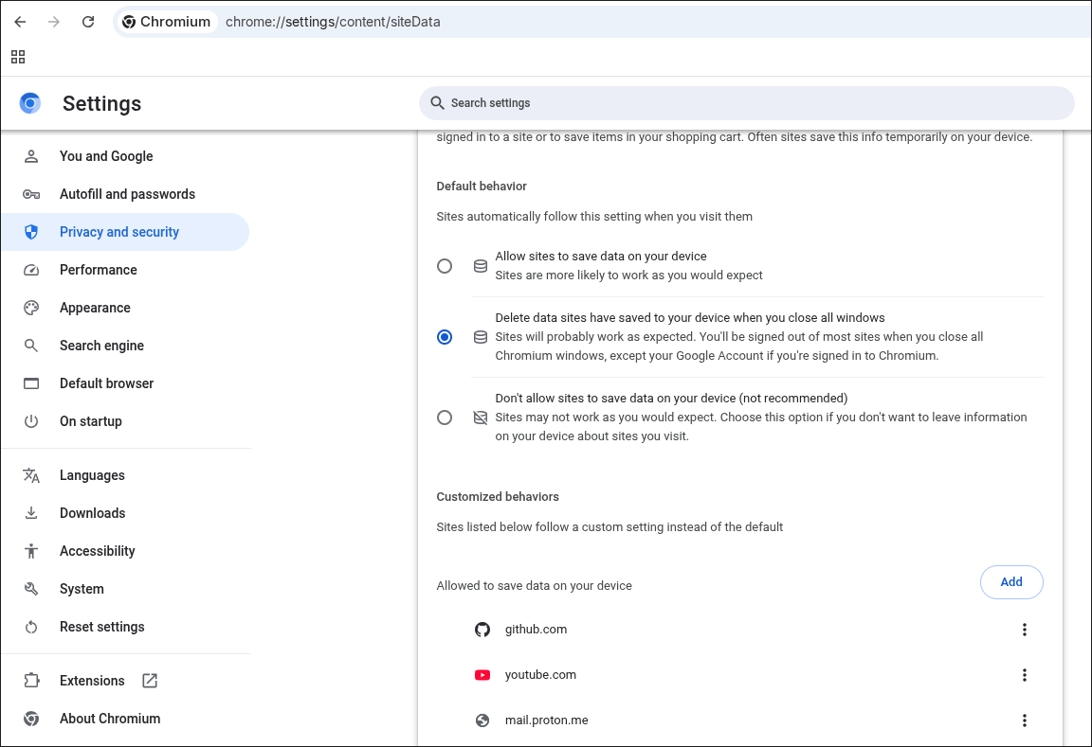The width and height of the screenshot is (1092, 747).
Task: Click the globe icon next to mail.proton.me
Action: (x=482, y=720)
